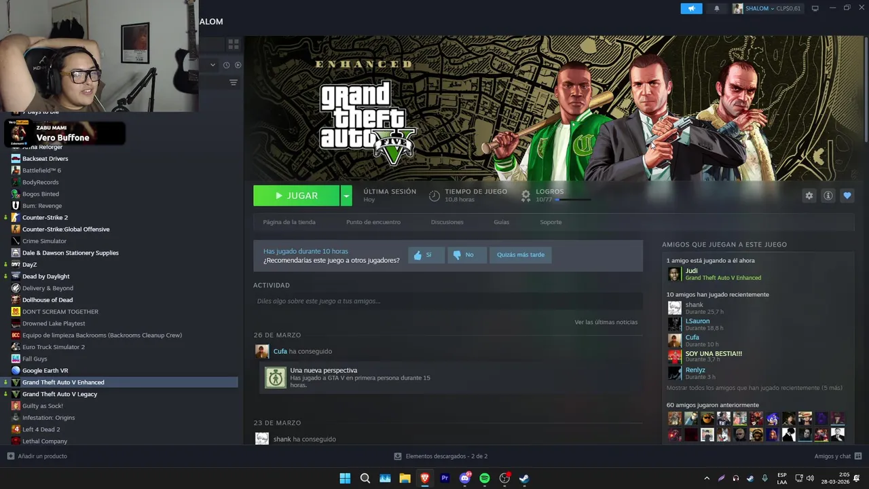This screenshot has height=489, width=869.
Task: Expand the JUGAR dropdown arrow
Action: point(346,196)
